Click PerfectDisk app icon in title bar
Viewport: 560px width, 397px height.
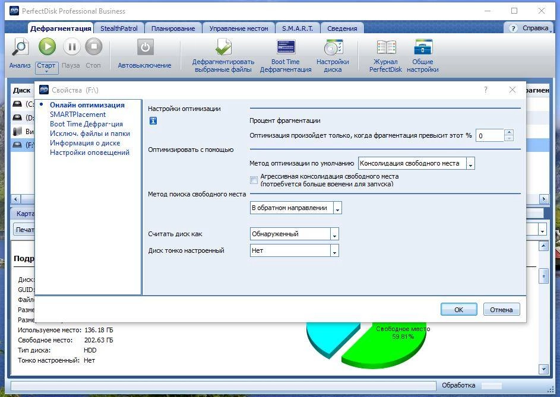pyautogui.click(x=14, y=11)
